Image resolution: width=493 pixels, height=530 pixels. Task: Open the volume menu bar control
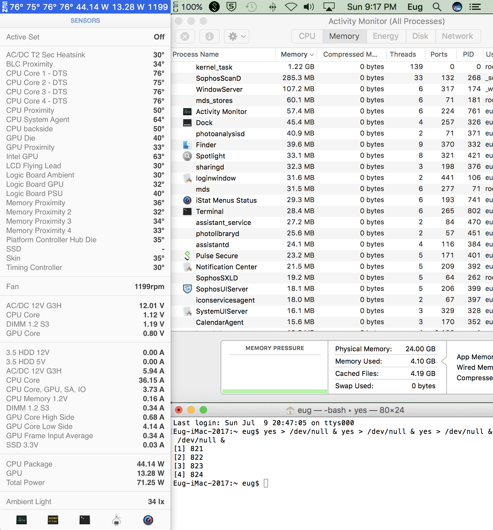click(309, 7)
